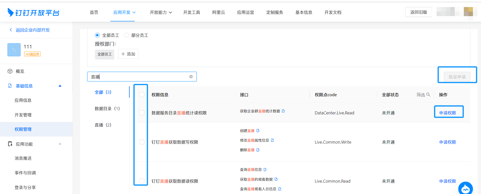Click the 应用功能 icon in sidebar

pyautogui.click(x=10, y=144)
